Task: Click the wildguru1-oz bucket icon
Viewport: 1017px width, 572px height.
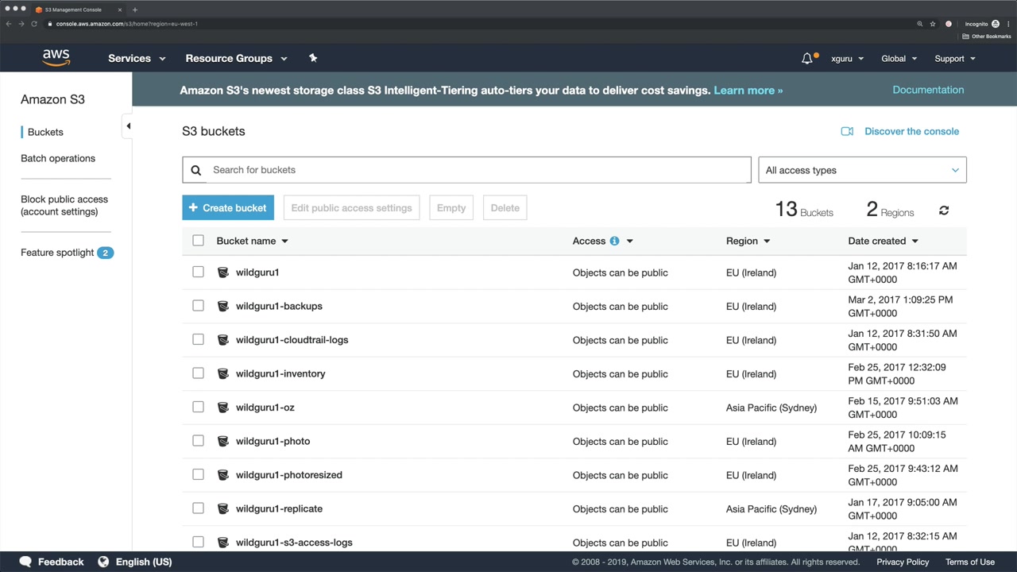Action: click(x=223, y=408)
